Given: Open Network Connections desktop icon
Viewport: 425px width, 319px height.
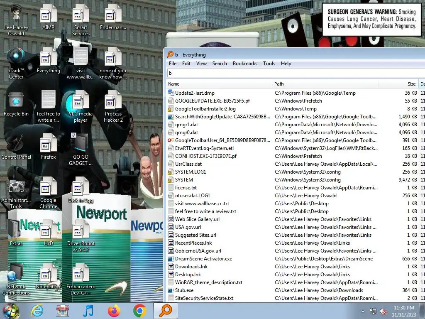Looking at the screenshot, I should tap(16, 280).
